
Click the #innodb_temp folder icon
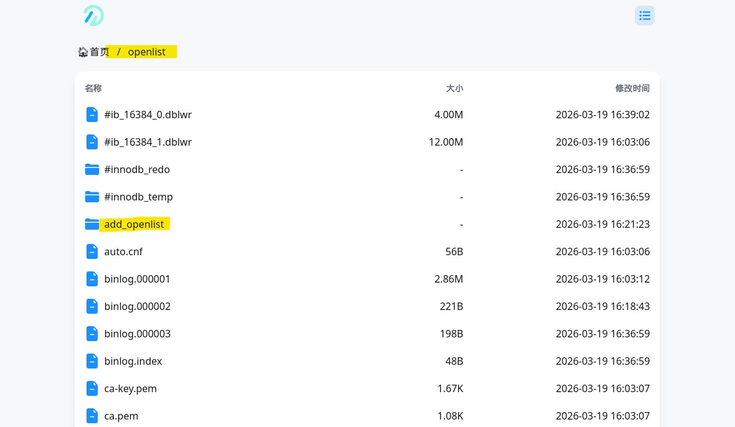tap(92, 197)
